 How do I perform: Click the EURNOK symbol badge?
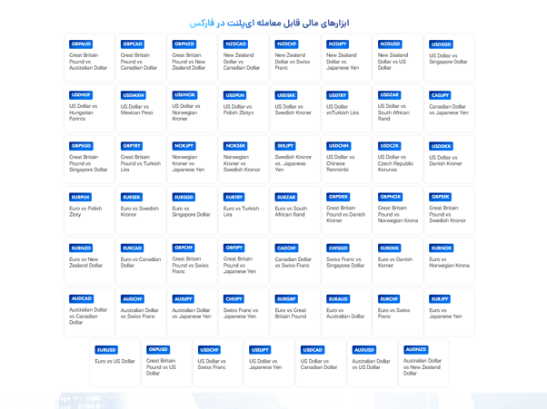[442, 248]
